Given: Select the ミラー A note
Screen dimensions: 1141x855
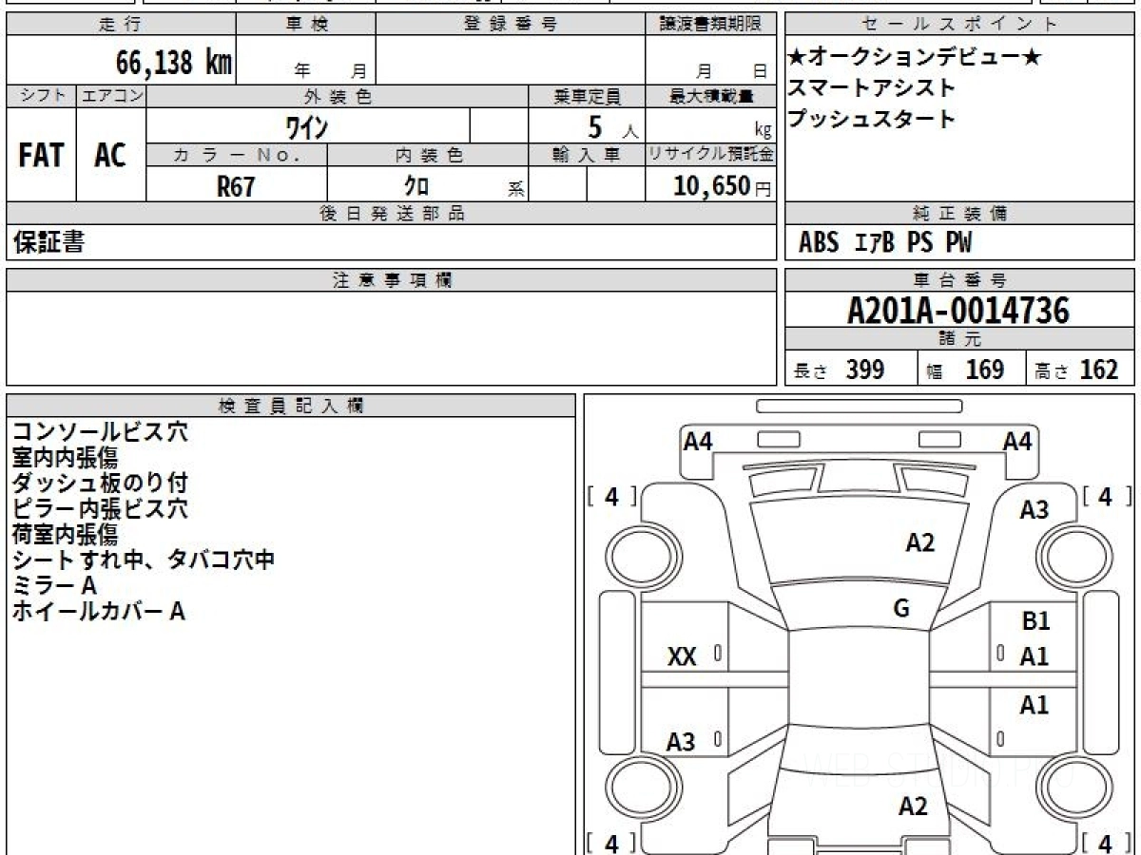Looking at the screenshot, I should click(x=54, y=586).
